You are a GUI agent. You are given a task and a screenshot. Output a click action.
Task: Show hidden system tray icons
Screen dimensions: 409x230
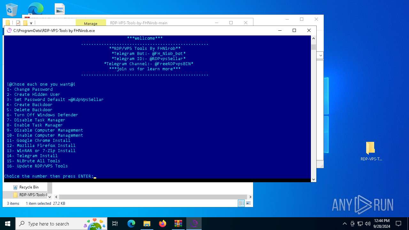click(344, 224)
